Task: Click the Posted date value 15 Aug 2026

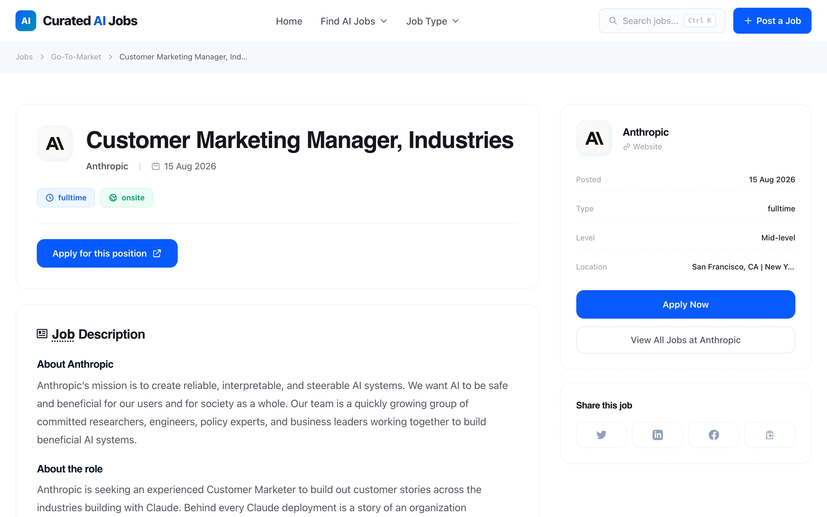Action: tap(772, 180)
